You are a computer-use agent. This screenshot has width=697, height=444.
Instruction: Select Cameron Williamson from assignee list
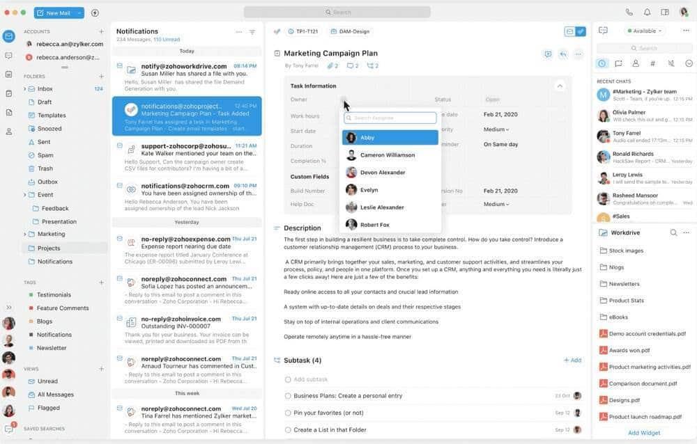click(x=387, y=155)
